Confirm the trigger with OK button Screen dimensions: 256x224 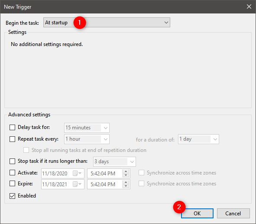[197, 214]
